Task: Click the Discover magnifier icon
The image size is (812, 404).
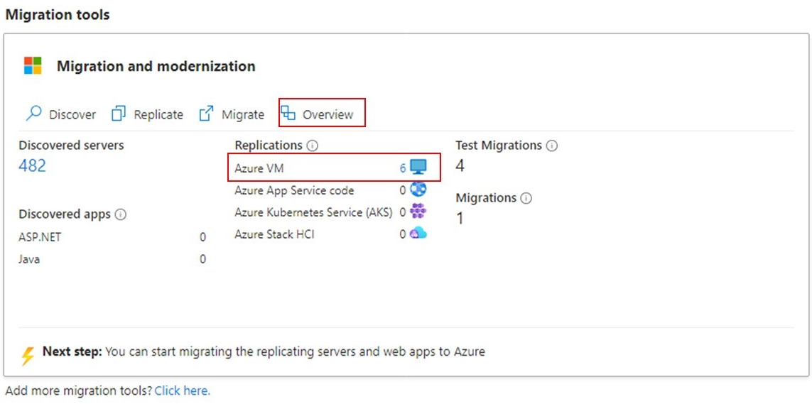Action: coord(33,114)
